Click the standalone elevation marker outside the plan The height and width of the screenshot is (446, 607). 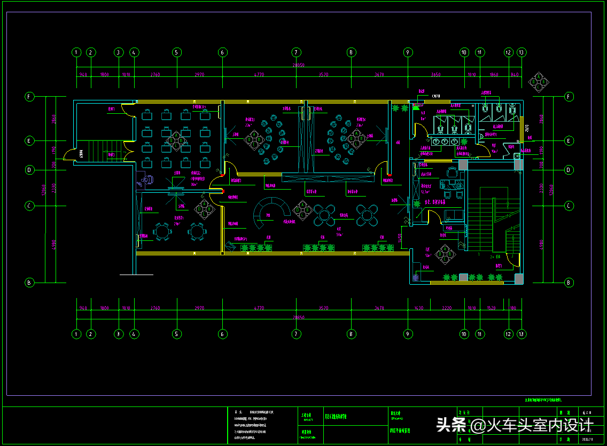[x=538, y=81]
